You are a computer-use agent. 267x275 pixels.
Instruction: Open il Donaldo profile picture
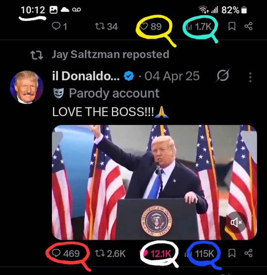[26, 87]
